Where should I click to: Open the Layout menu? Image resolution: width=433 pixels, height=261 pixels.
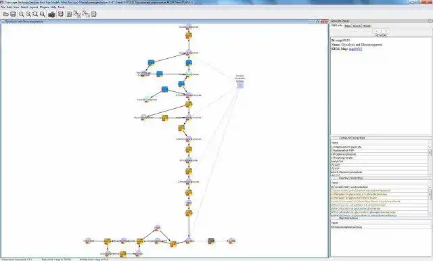click(34, 7)
